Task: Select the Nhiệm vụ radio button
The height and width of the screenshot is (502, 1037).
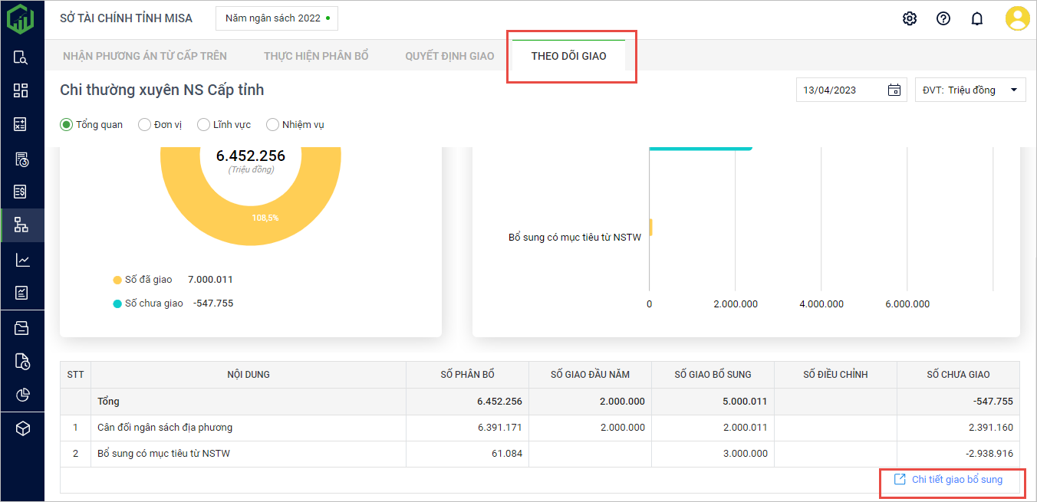Action: pos(272,125)
